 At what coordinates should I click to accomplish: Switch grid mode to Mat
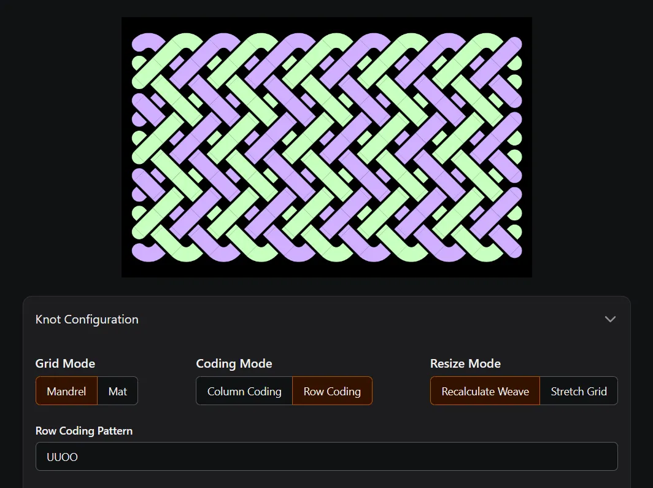118,391
